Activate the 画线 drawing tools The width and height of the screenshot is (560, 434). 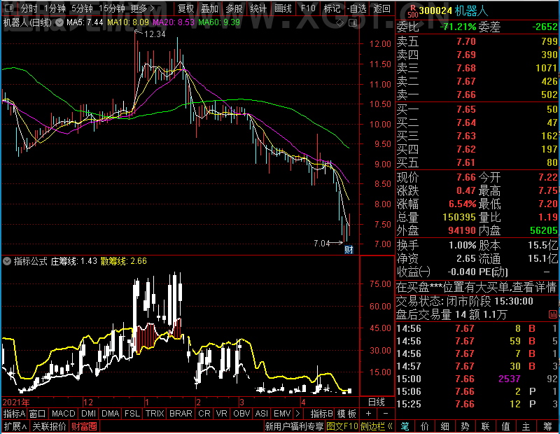click(x=283, y=8)
